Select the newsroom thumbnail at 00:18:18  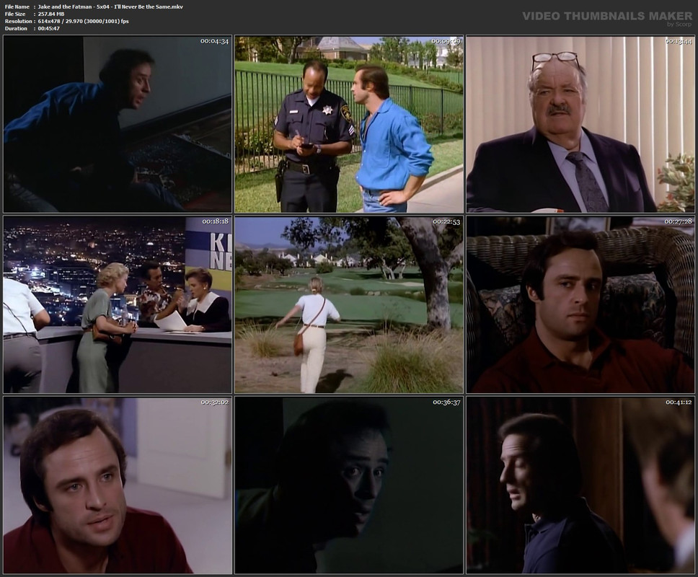[118, 305]
